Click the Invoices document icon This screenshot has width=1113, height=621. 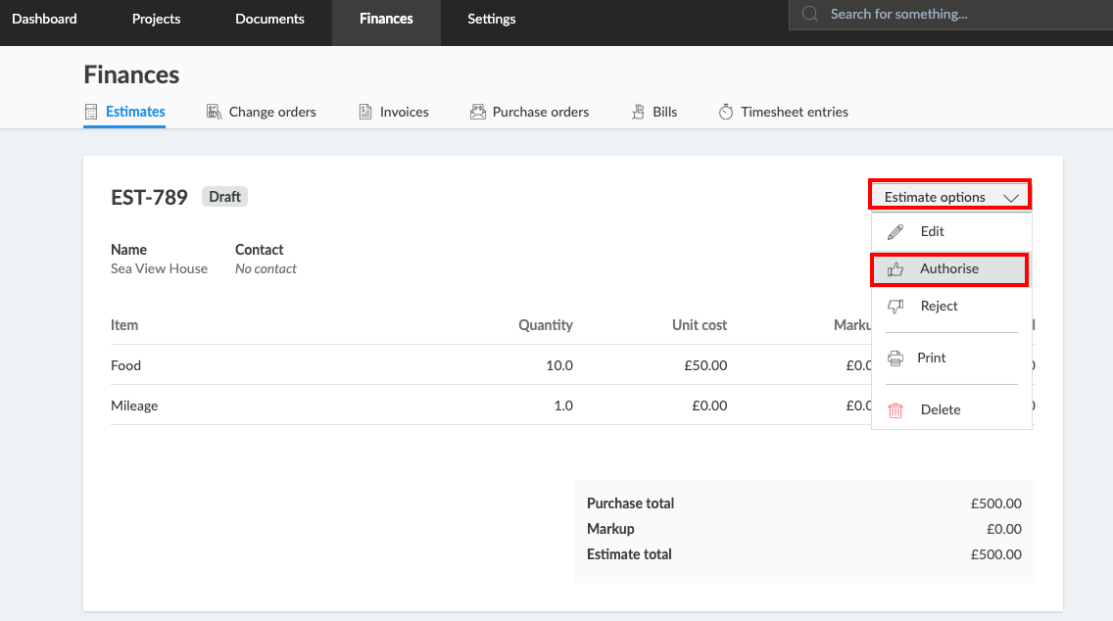pos(365,112)
